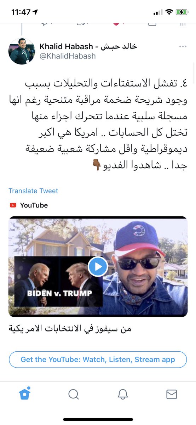Open the Notifications bell tab

tap(122, 394)
